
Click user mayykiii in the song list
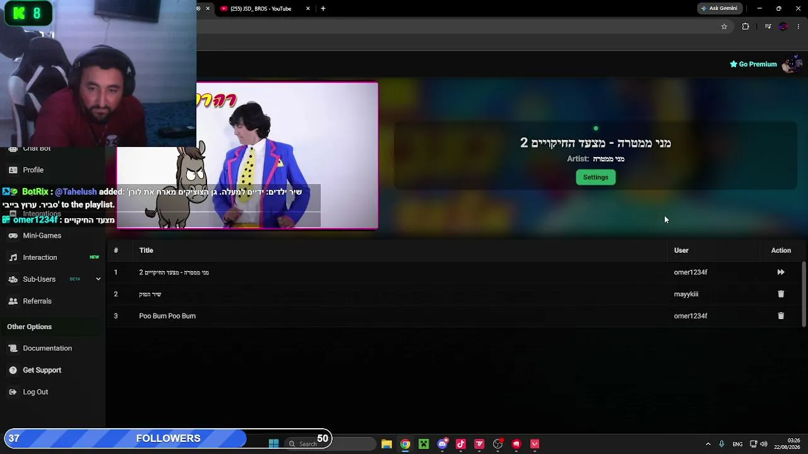click(x=686, y=294)
